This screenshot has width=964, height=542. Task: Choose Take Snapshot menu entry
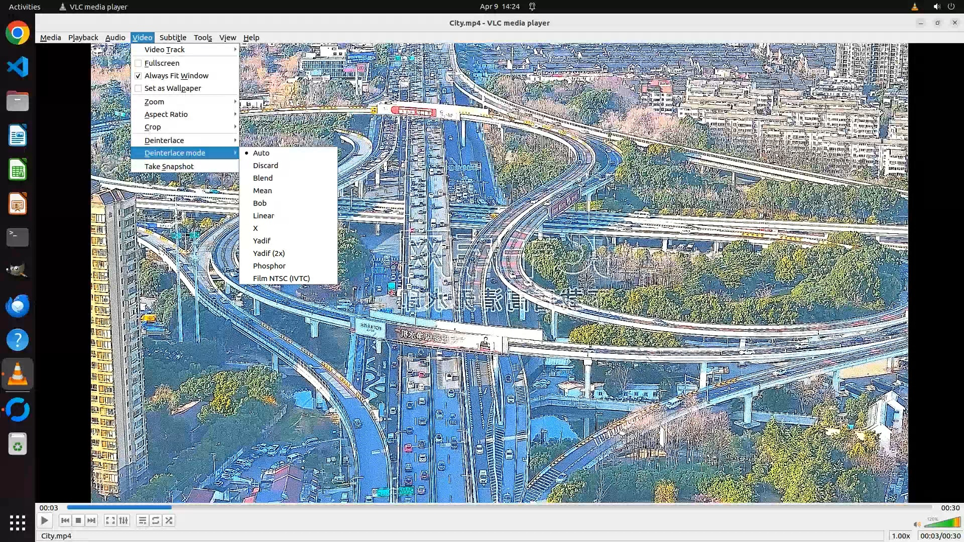coord(169,167)
